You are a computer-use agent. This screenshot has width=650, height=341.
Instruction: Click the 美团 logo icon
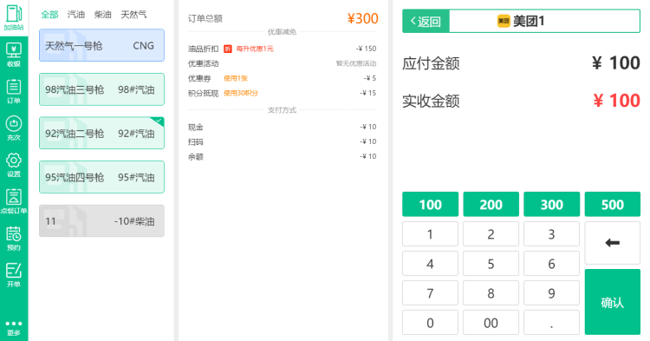pos(504,21)
